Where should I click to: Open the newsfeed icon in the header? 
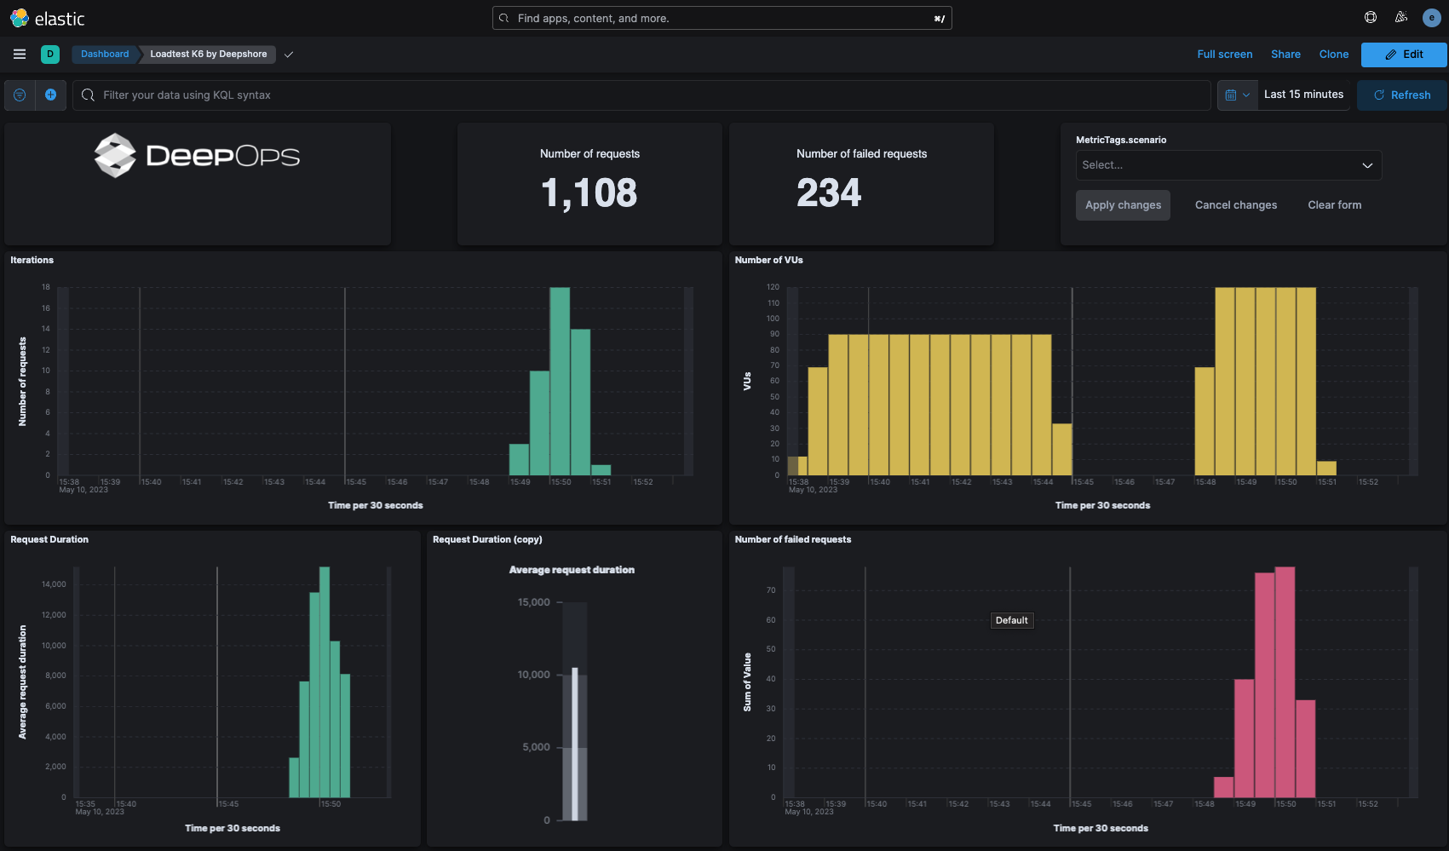click(x=1401, y=17)
